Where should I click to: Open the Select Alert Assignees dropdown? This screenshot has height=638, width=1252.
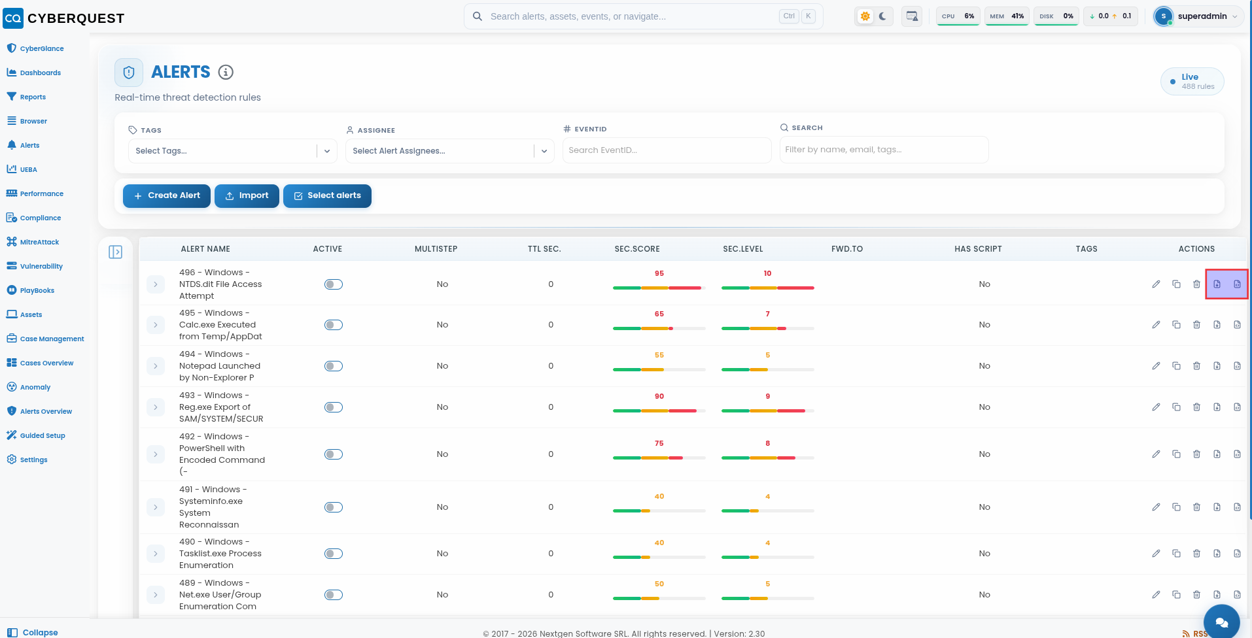(x=450, y=151)
